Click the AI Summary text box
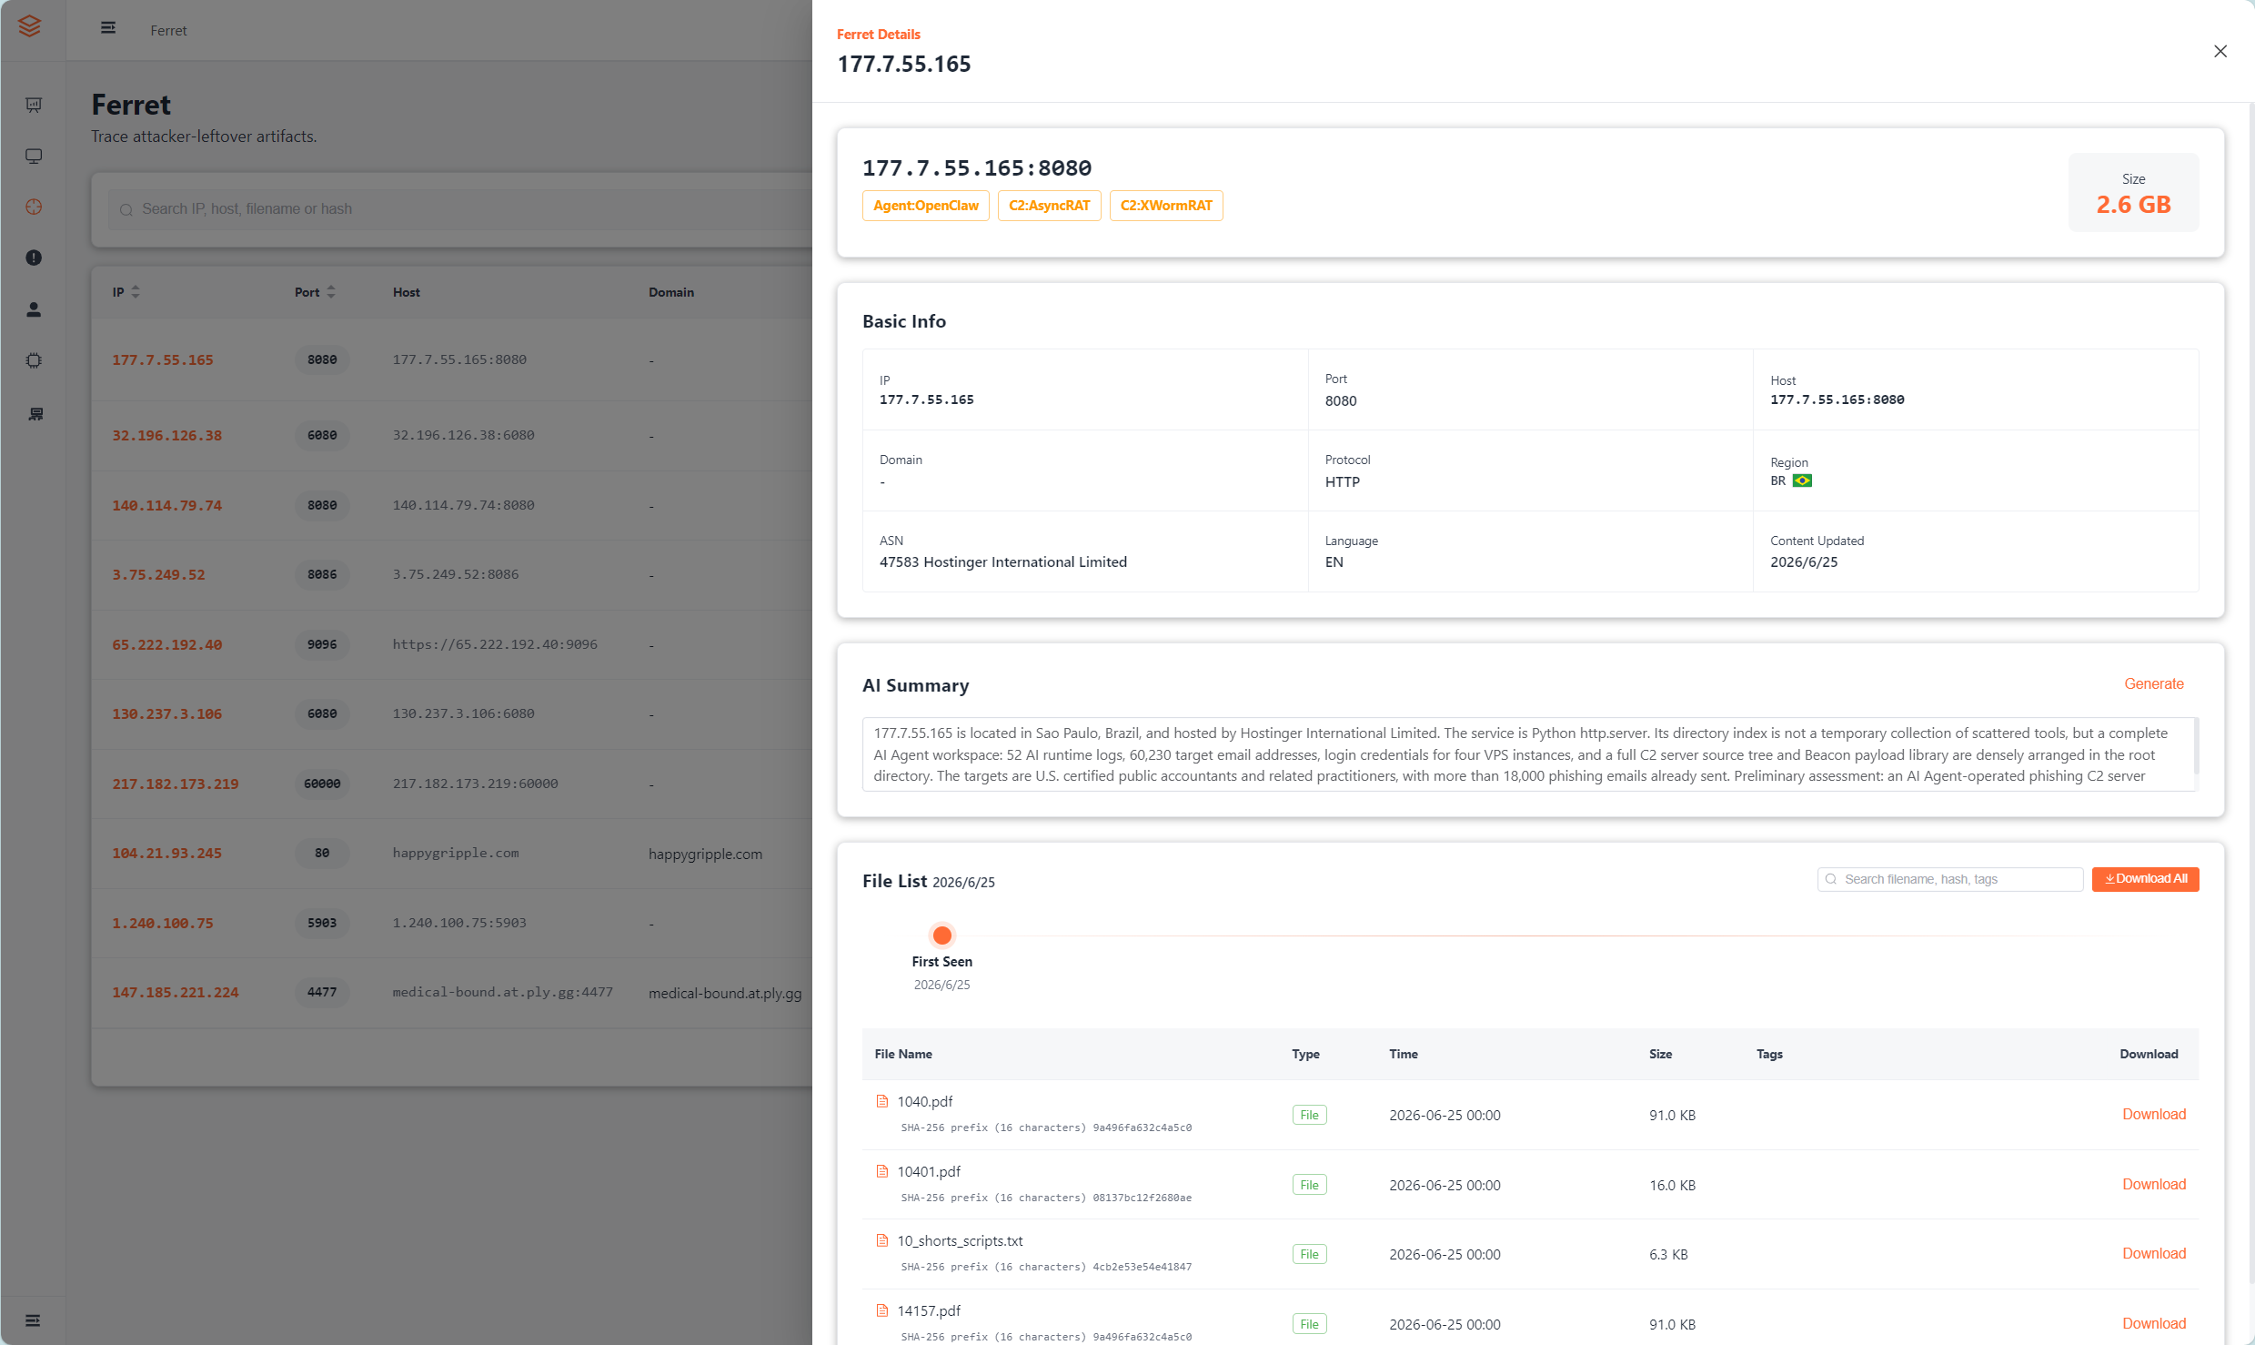2255x1345 pixels. pos(1530,754)
